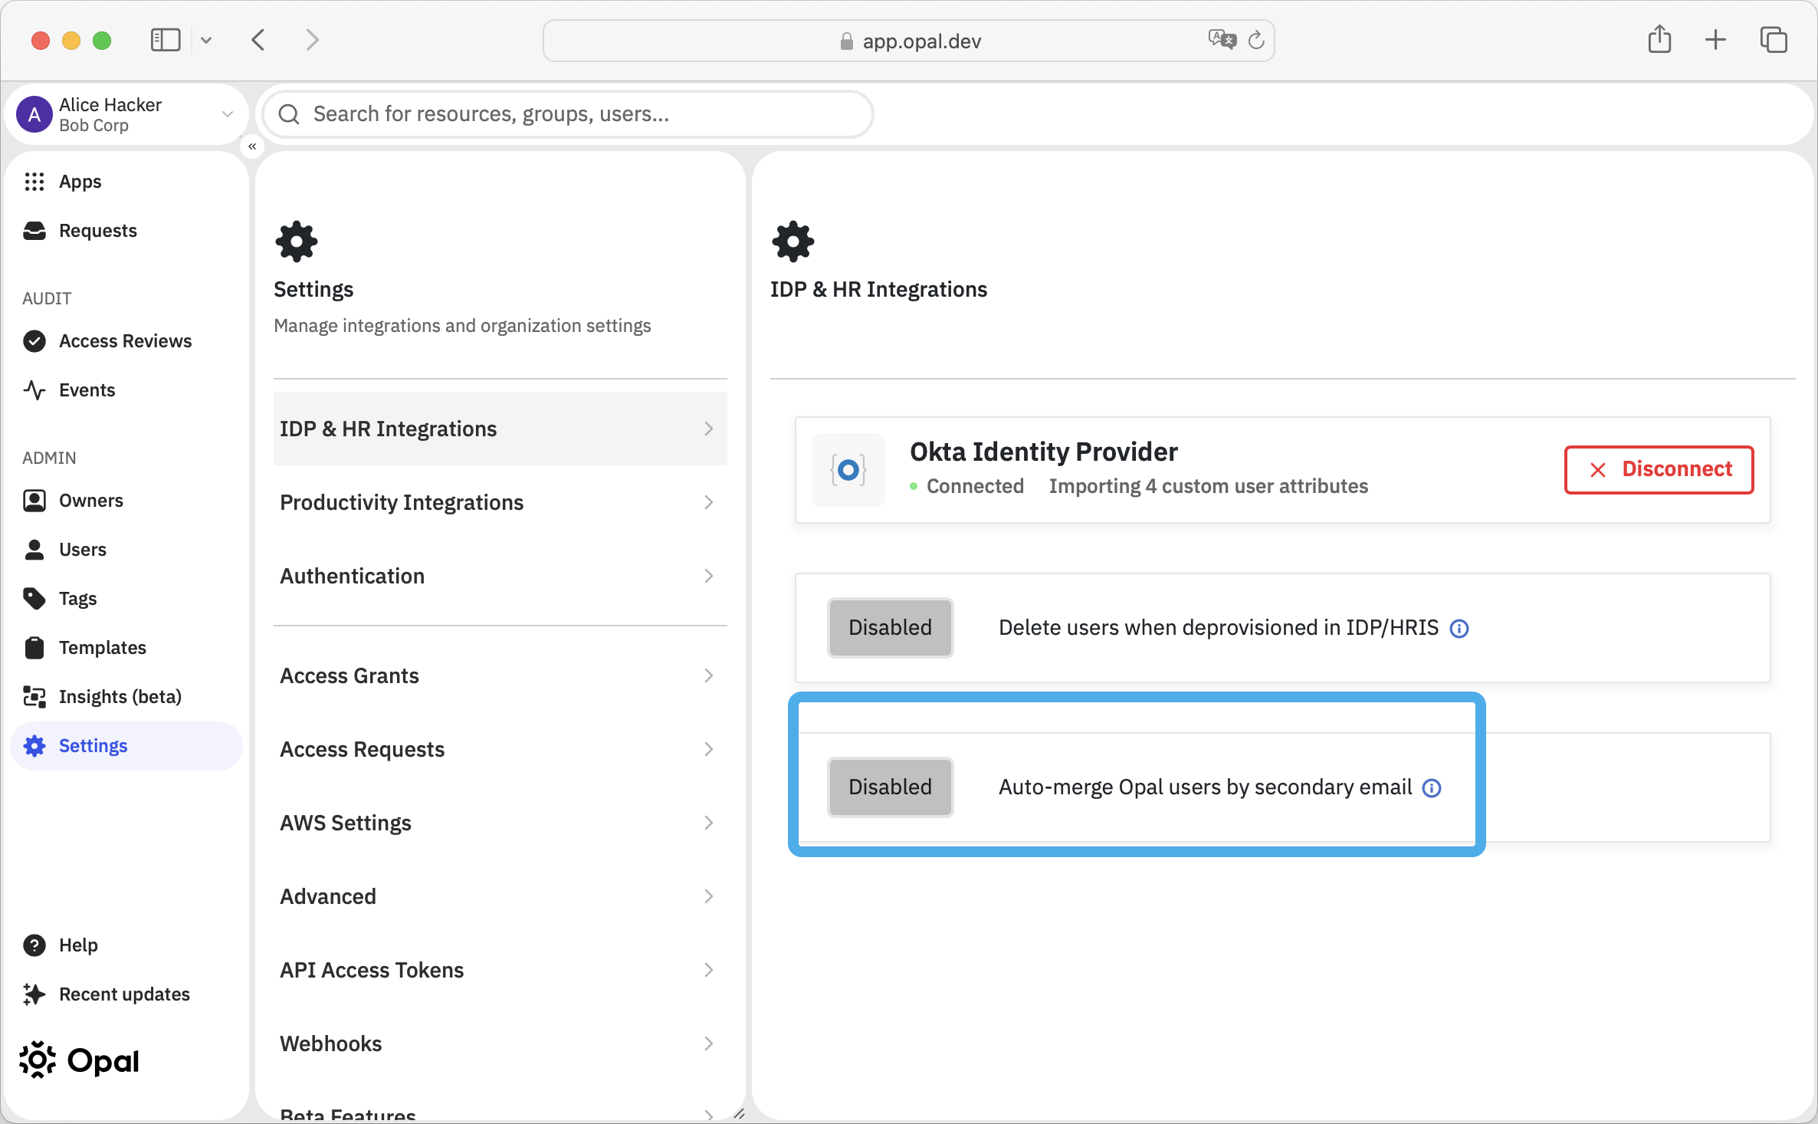Open Insights (beta) page
The height and width of the screenshot is (1124, 1818).
(126, 697)
